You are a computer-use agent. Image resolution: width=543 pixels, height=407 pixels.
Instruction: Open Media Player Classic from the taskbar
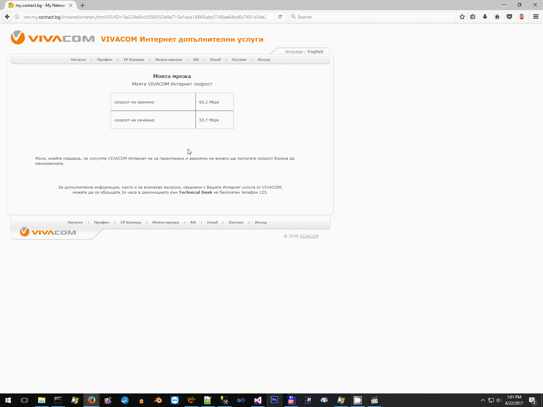pyautogui.click(x=374, y=400)
